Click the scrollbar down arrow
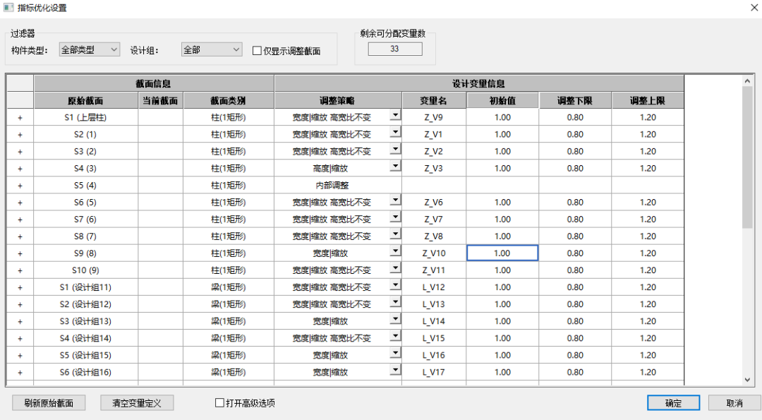This screenshot has height=420, width=762. (748, 379)
